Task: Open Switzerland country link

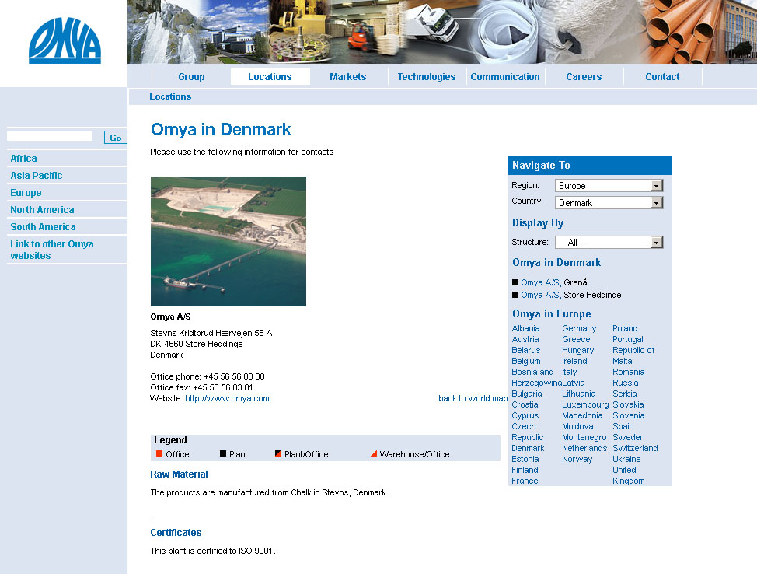Action: 635,448
